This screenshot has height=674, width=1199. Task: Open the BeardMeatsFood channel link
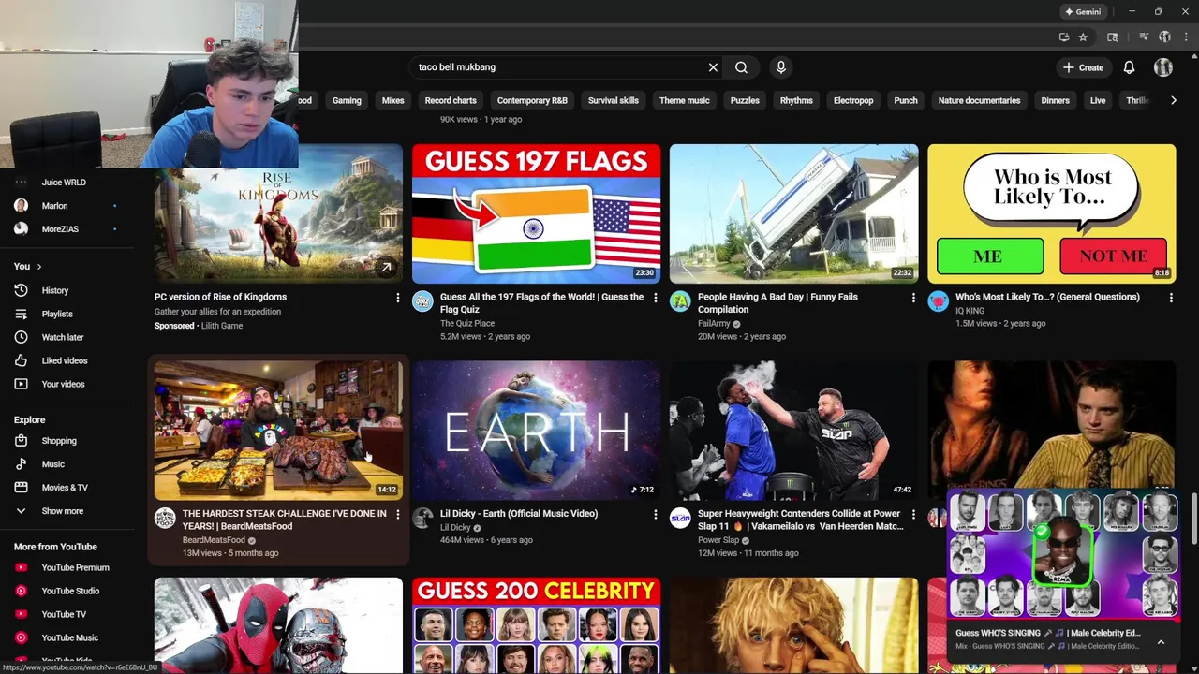tap(214, 540)
